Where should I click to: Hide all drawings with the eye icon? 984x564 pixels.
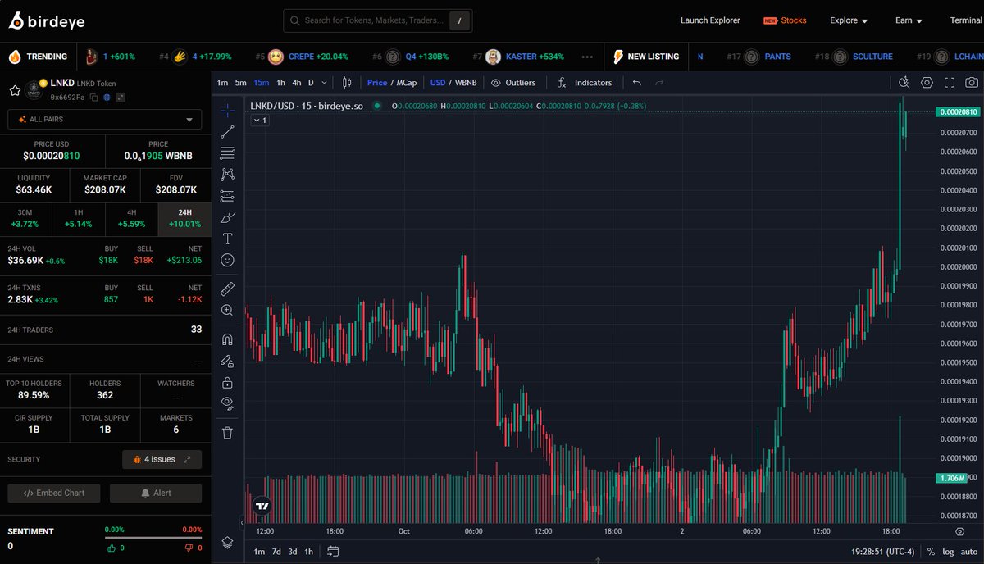[x=227, y=403]
